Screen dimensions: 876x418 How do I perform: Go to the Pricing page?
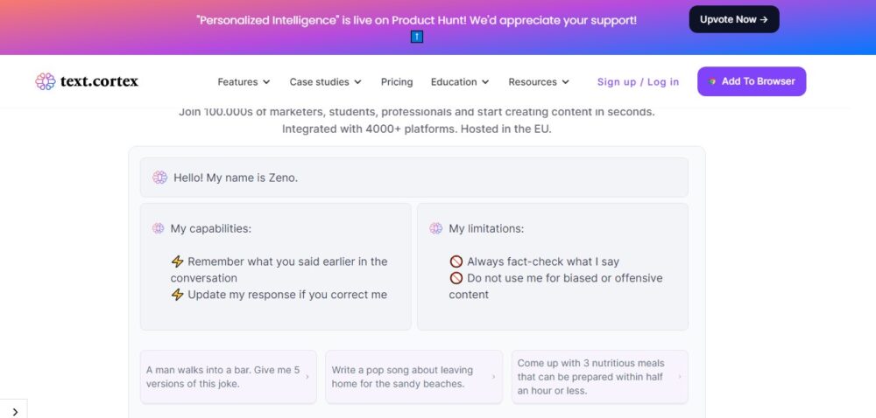[x=397, y=82]
